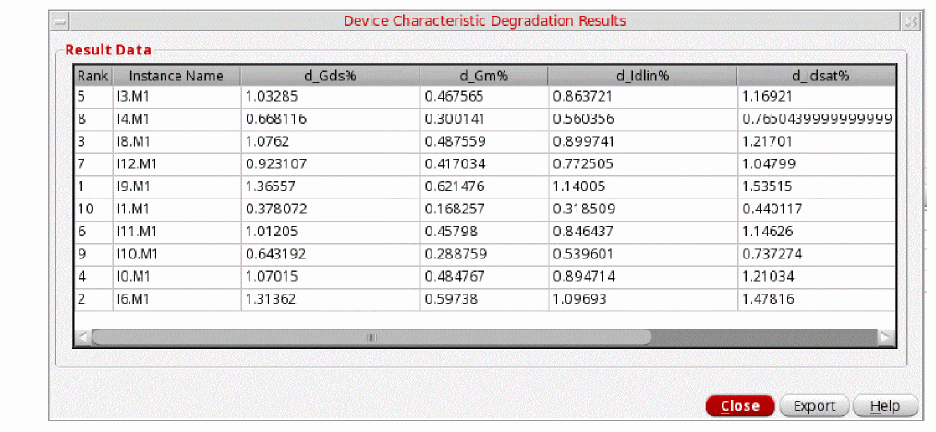
Task: Click the horizontal scrollbar thumb
Action: pyautogui.click(x=371, y=337)
